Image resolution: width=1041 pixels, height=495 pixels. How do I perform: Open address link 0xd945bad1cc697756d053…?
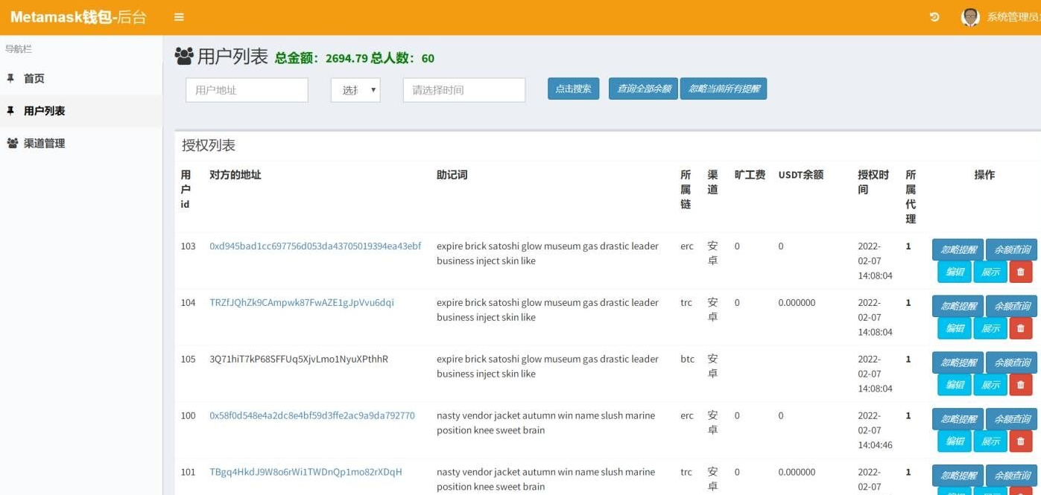click(x=315, y=246)
